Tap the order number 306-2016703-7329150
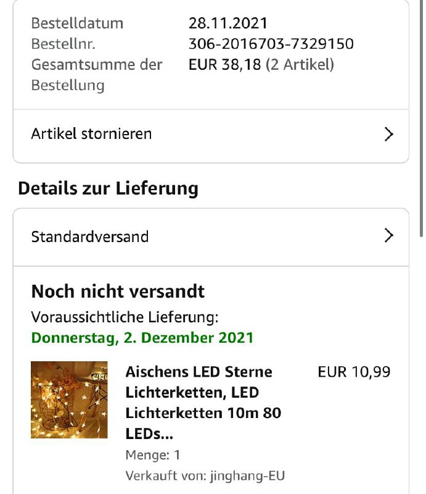Viewport: 426px width, 494px height. (x=271, y=44)
